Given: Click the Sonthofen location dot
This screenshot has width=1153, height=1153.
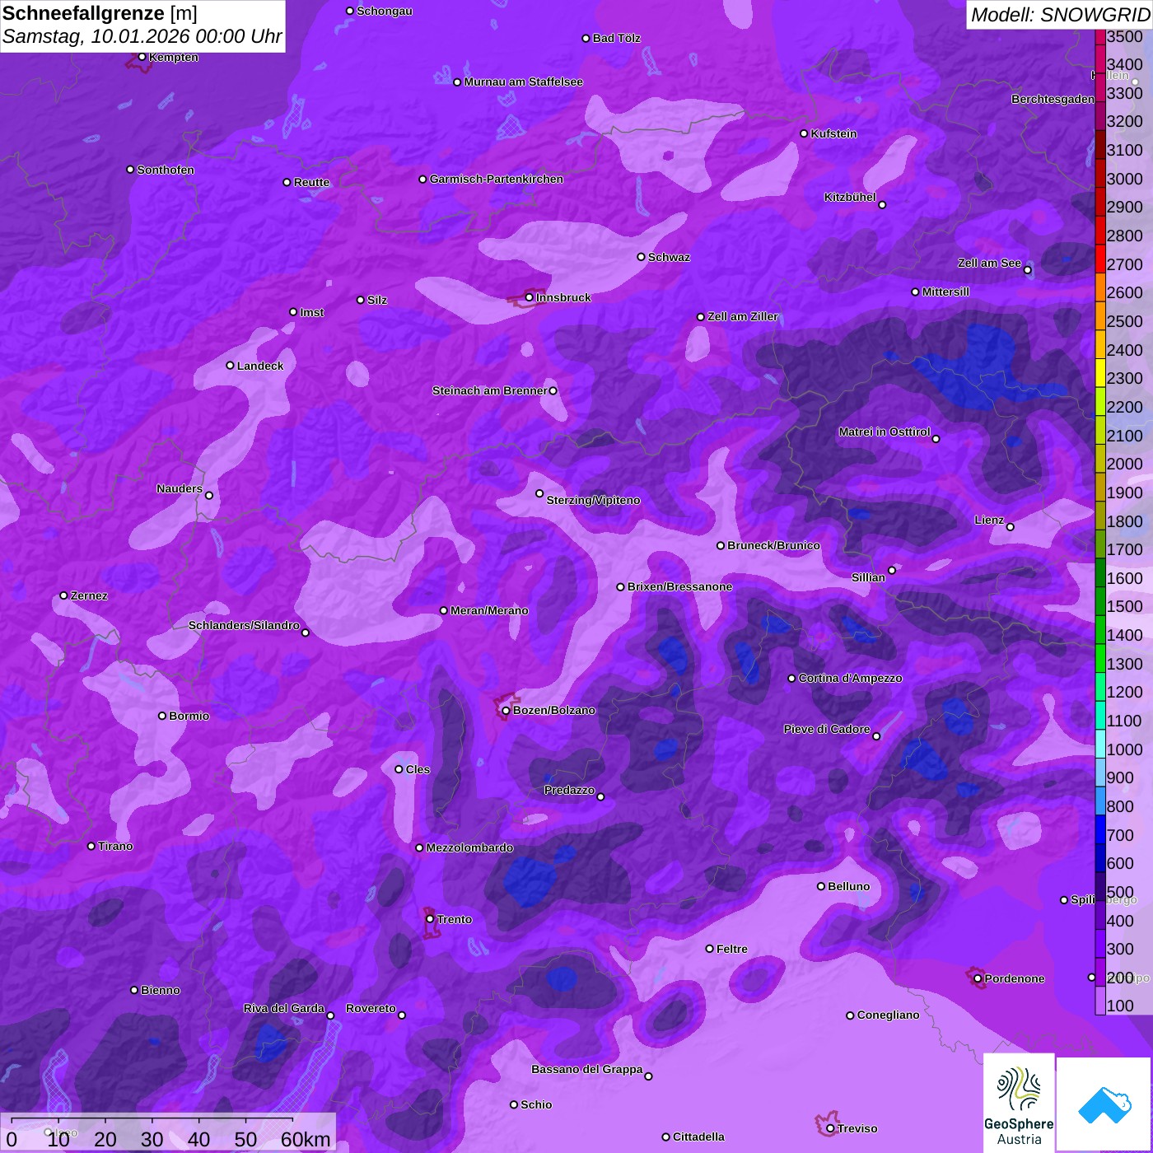Looking at the screenshot, I should pyautogui.click(x=130, y=170).
